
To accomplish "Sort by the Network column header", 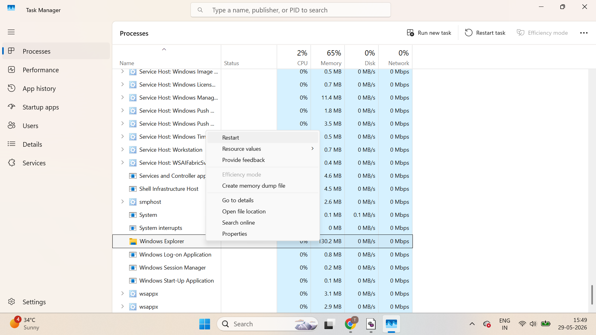I will pyautogui.click(x=395, y=57).
